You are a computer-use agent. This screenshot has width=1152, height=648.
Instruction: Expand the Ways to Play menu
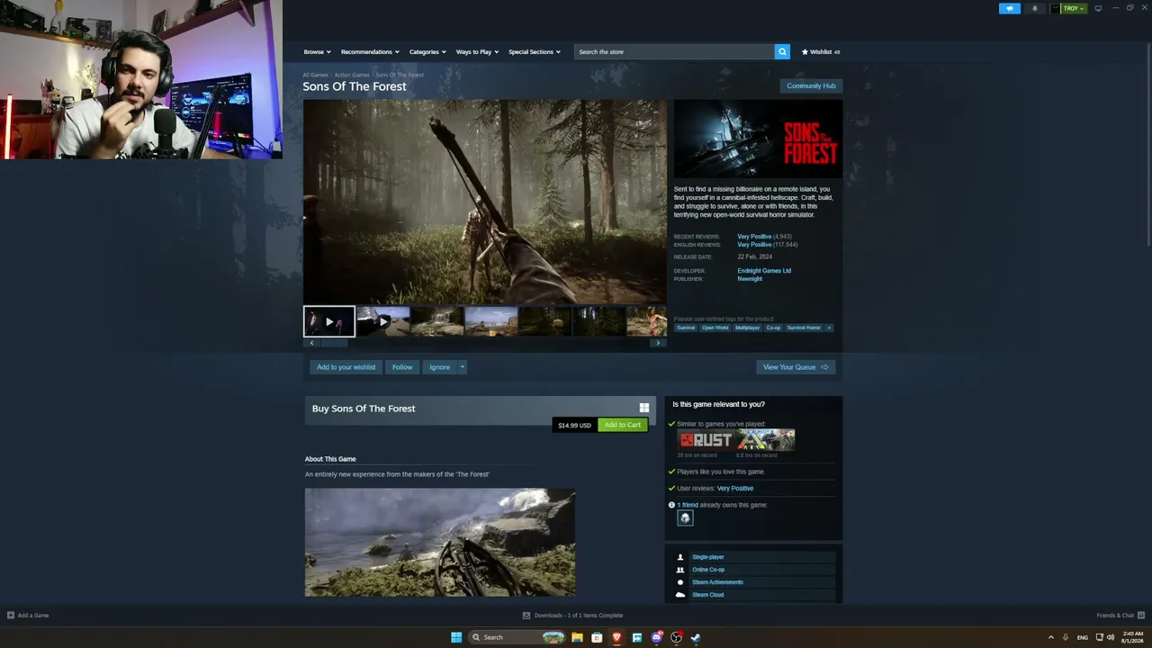click(477, 52)
